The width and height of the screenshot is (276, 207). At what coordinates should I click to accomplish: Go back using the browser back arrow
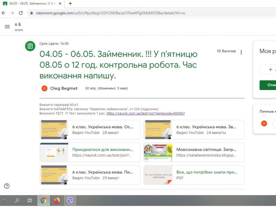coord(4,13)
